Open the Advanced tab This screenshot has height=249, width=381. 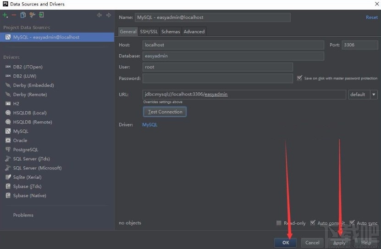(x=194, y=32)
